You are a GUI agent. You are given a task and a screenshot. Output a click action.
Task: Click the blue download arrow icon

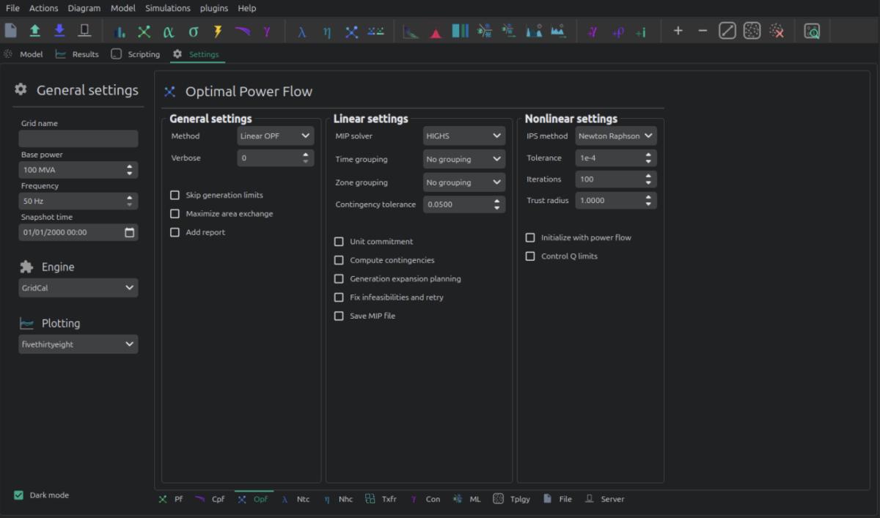(x=59, y=31)
